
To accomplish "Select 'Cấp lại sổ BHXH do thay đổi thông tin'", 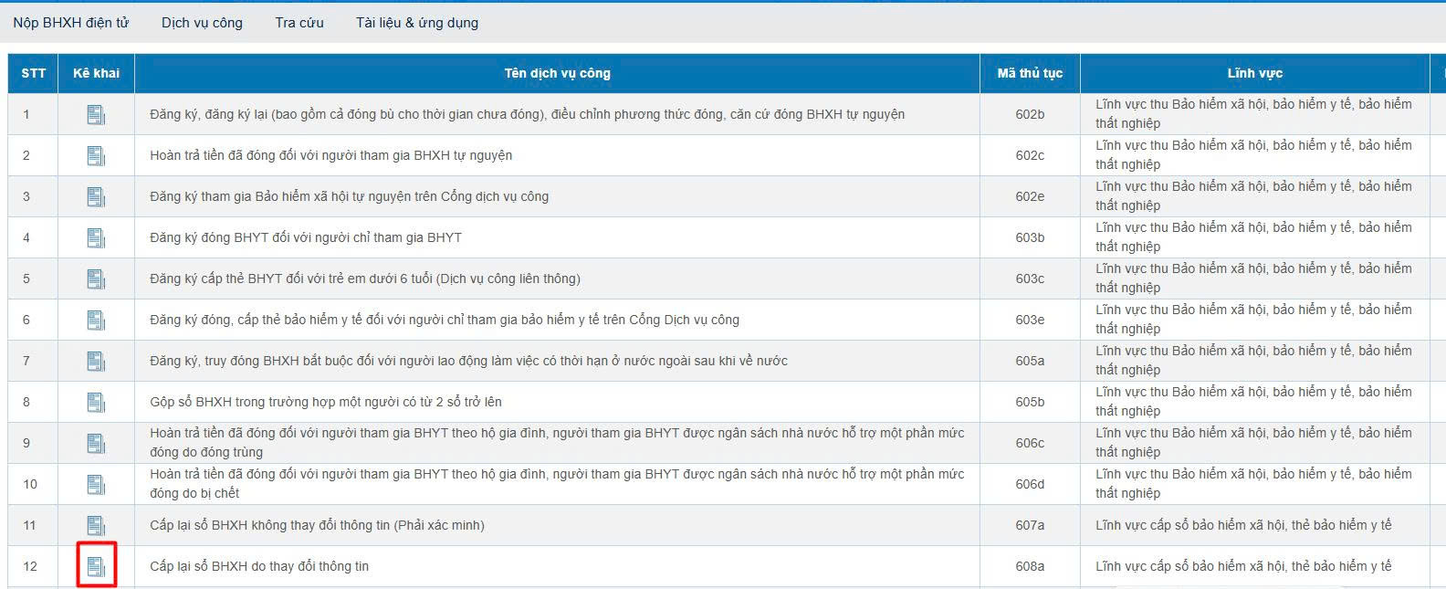I will [x=259, y=566].
